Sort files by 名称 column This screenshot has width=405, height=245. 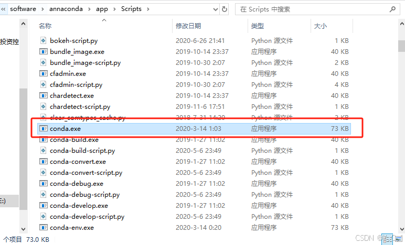click(x=45, y=26)
